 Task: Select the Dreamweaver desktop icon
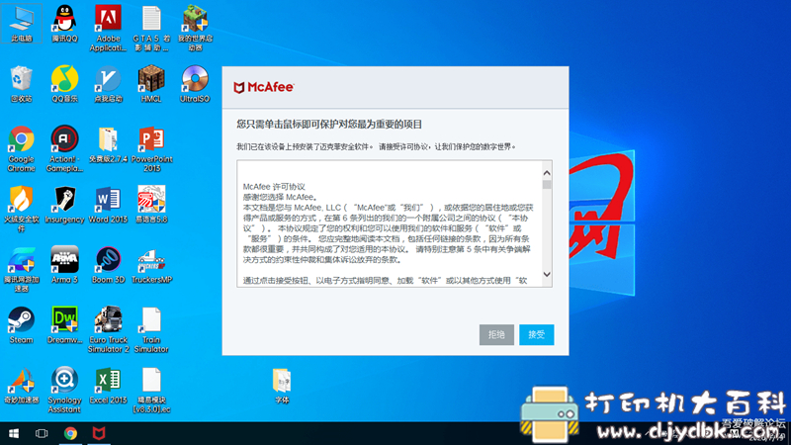click(x=64, y=325)
